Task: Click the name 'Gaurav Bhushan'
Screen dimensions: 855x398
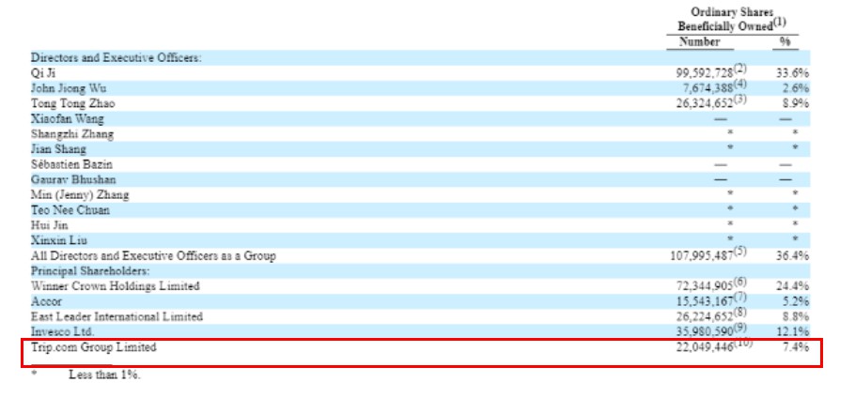Action: (73, 179)
